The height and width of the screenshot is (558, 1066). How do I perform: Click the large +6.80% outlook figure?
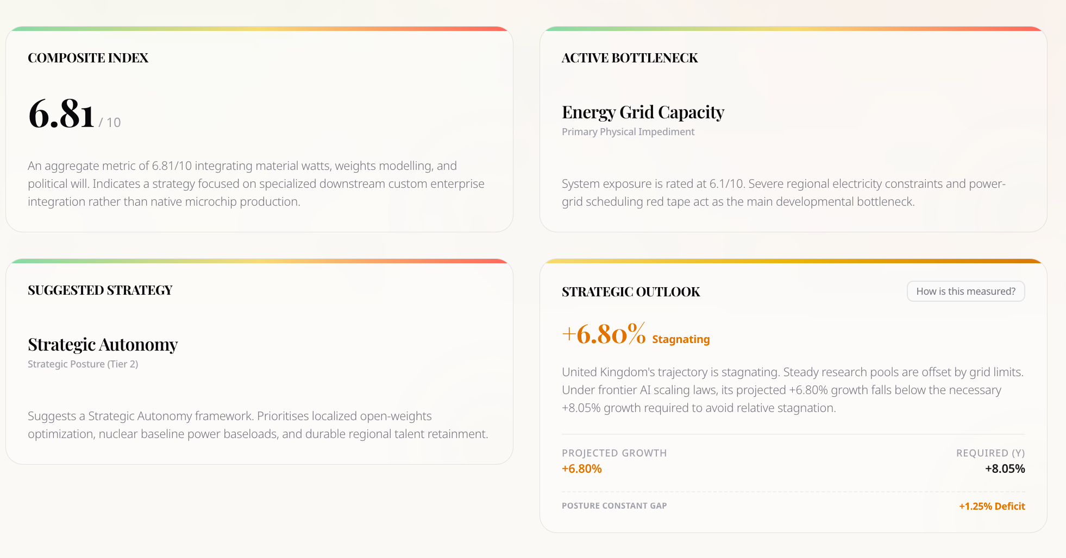click(604, 334)
